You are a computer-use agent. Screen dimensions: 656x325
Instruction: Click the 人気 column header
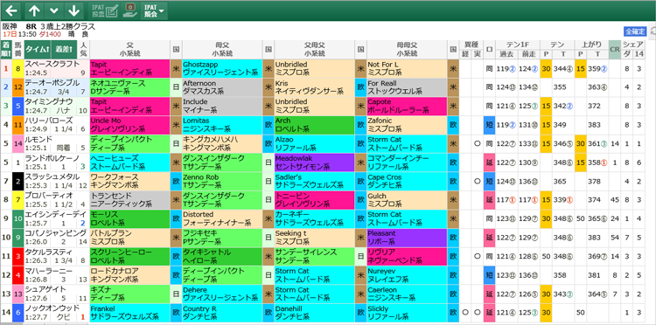84,49
